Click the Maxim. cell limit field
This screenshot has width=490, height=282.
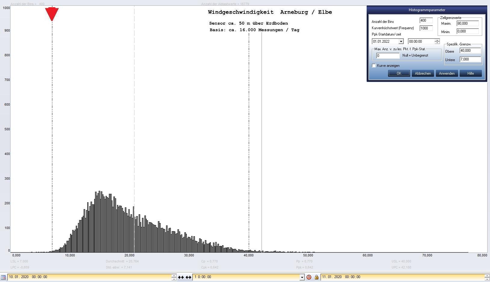pyautogui.click(x=467, y=23)
